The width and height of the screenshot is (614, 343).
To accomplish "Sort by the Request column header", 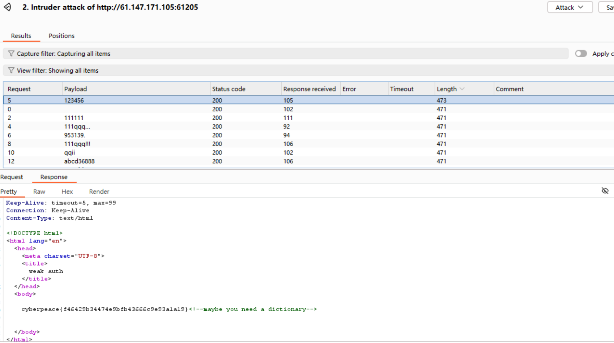I will [x=33, y=89].
